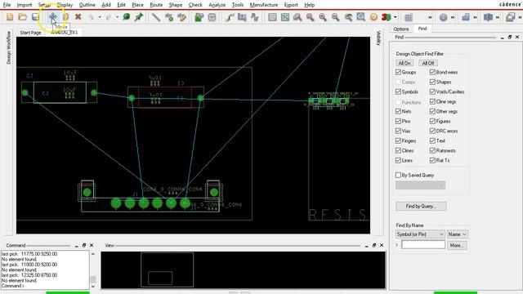
Task: Click the All Off button
Action: coord(428,63)
